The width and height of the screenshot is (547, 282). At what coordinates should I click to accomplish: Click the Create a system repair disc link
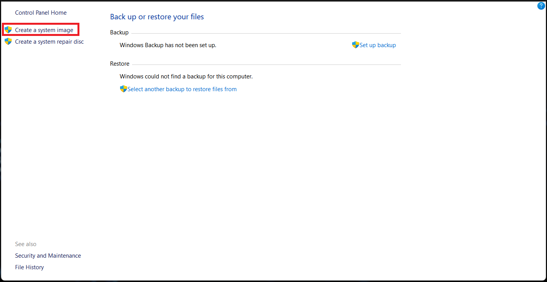point(49,42)
